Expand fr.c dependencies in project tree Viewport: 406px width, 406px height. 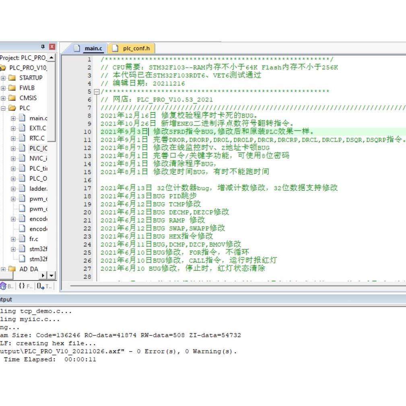click(x=13, y=239)
